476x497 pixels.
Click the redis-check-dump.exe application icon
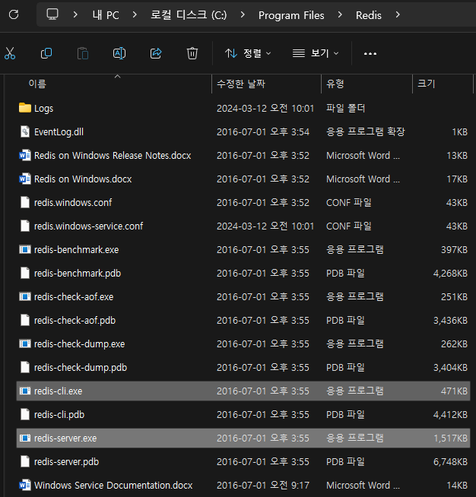pos(25,343)
